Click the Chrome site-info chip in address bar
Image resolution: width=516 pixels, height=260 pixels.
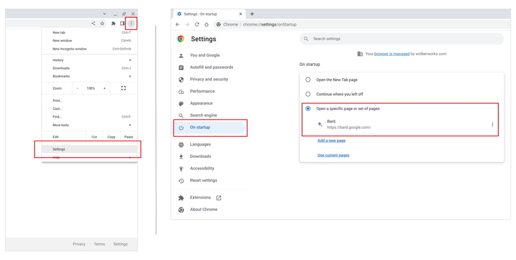[x=227, y=24]
